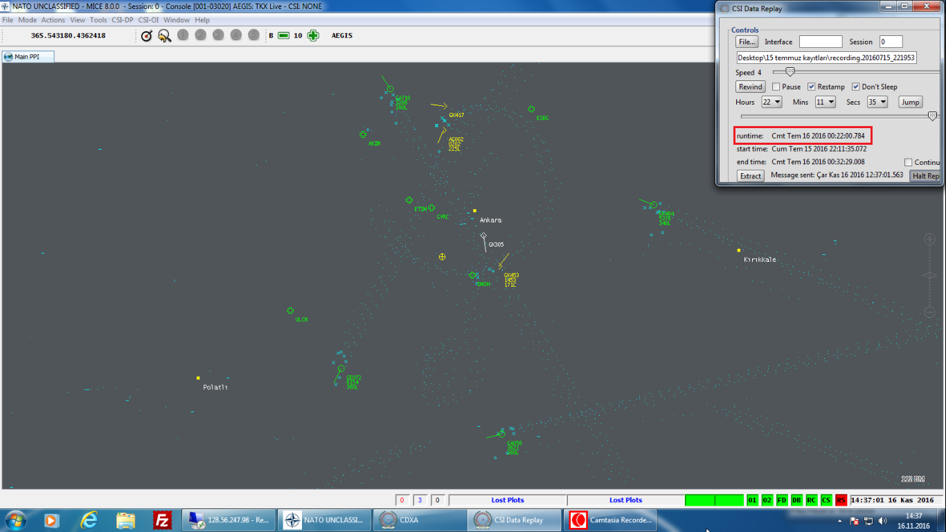Show hidden tray icons arrow
Screen dimensions: 946x532
(840, 520)
